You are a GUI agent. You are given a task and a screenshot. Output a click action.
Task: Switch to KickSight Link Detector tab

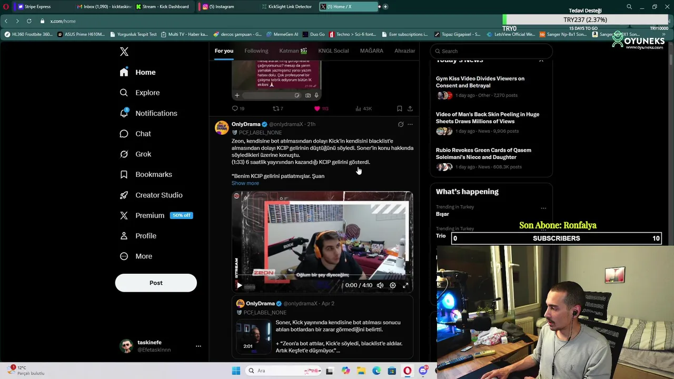[x=289, y=7]
